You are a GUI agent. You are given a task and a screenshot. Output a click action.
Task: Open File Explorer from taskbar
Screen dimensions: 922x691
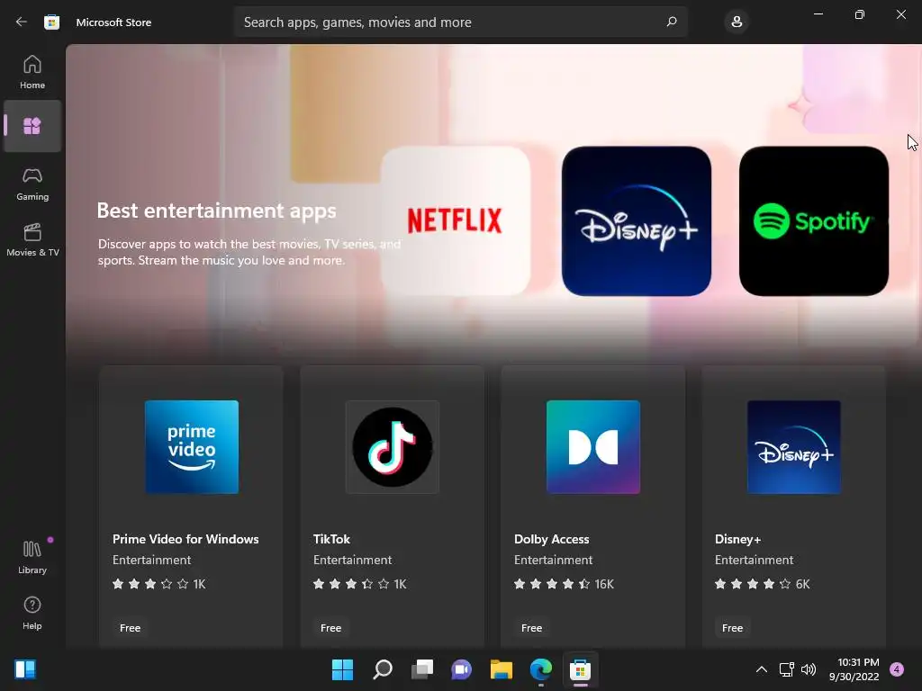[501, 669]
